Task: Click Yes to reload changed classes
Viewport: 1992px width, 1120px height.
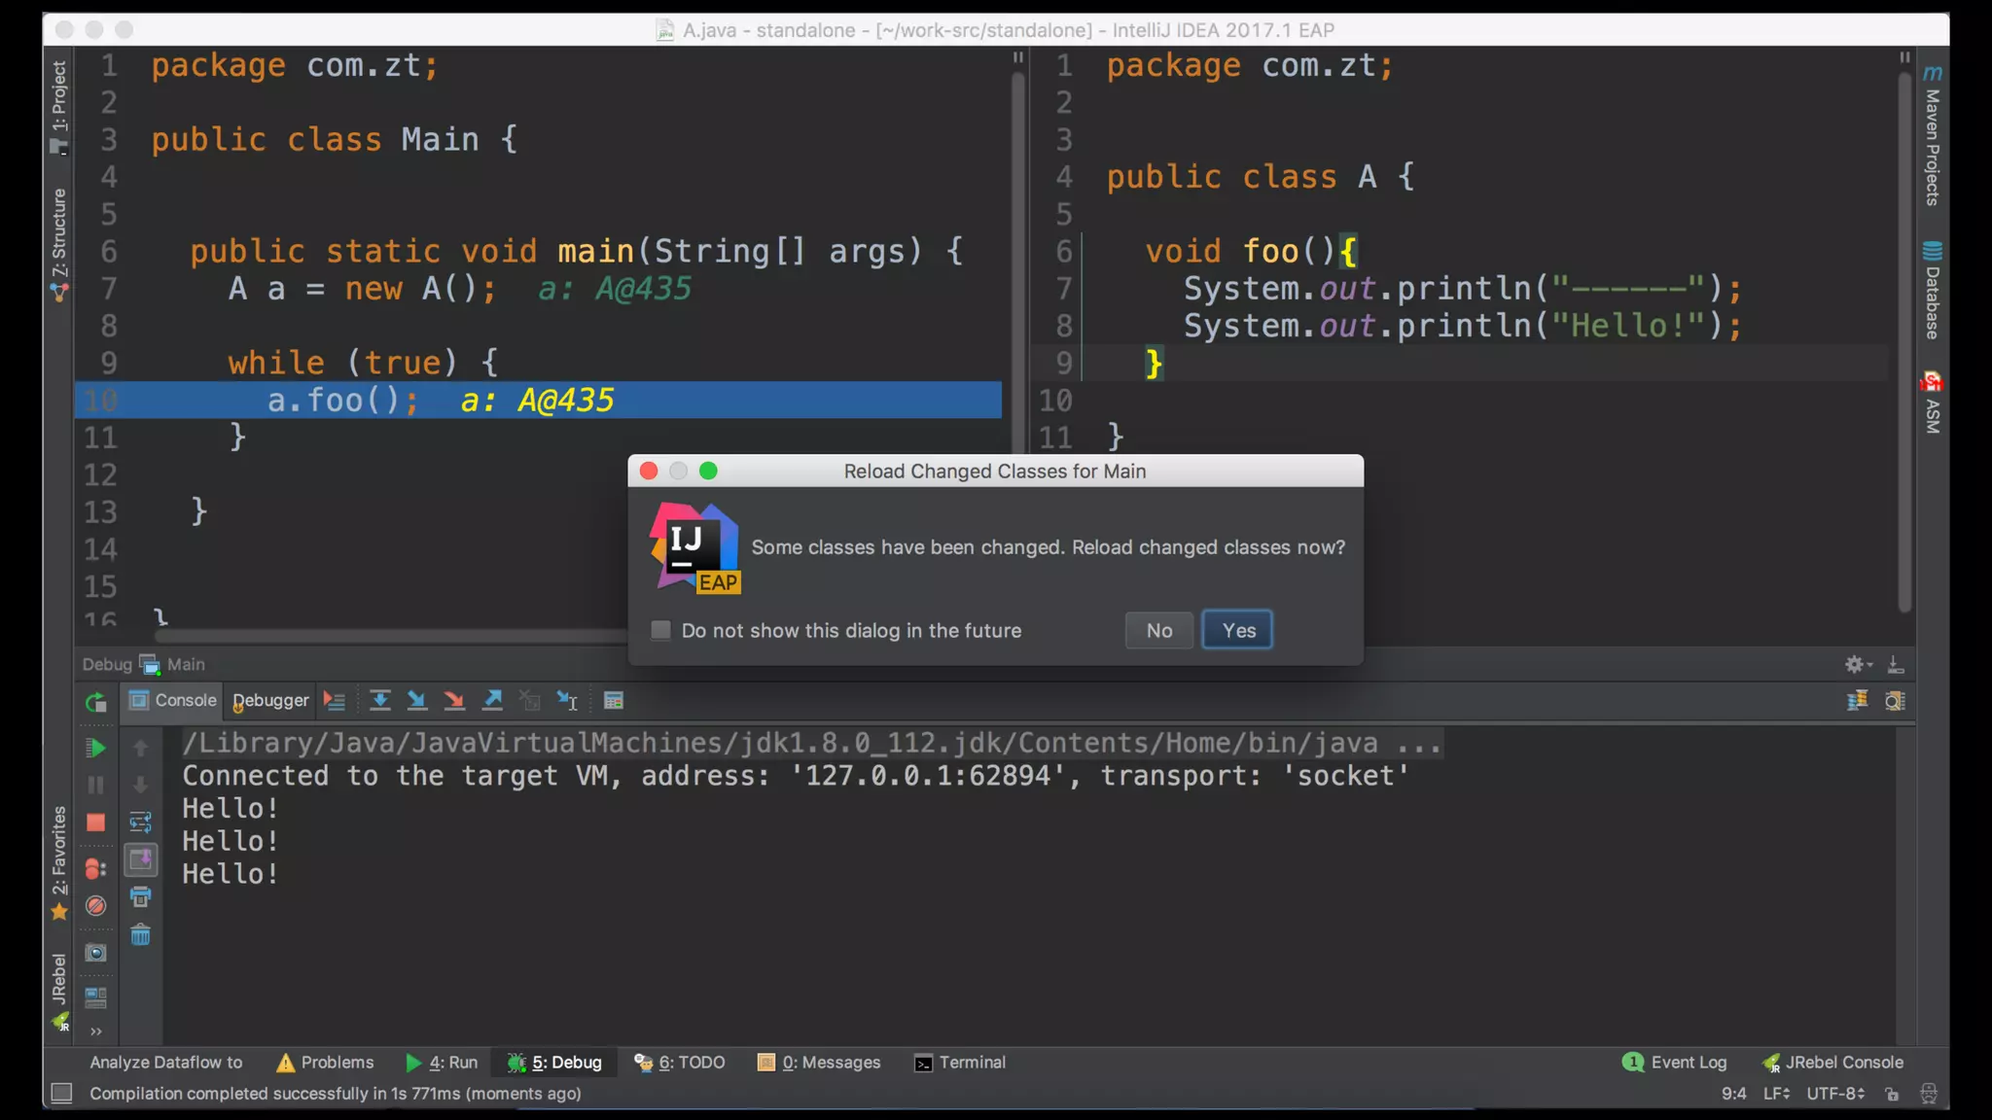Action: point(1237,630)
